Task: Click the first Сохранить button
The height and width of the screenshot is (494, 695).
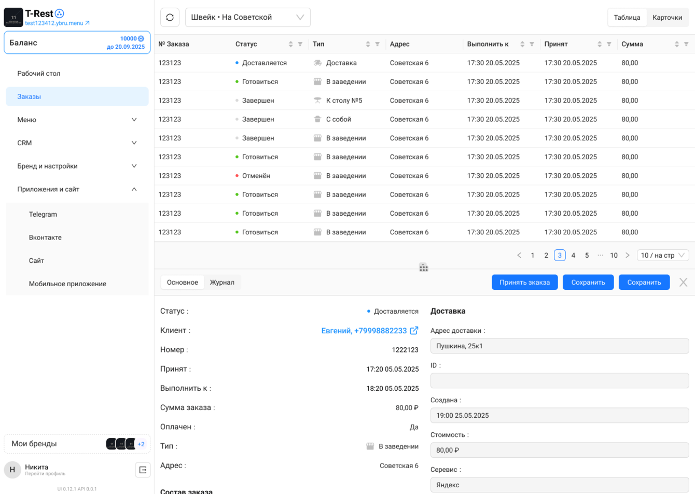Action: coord(588,282)
